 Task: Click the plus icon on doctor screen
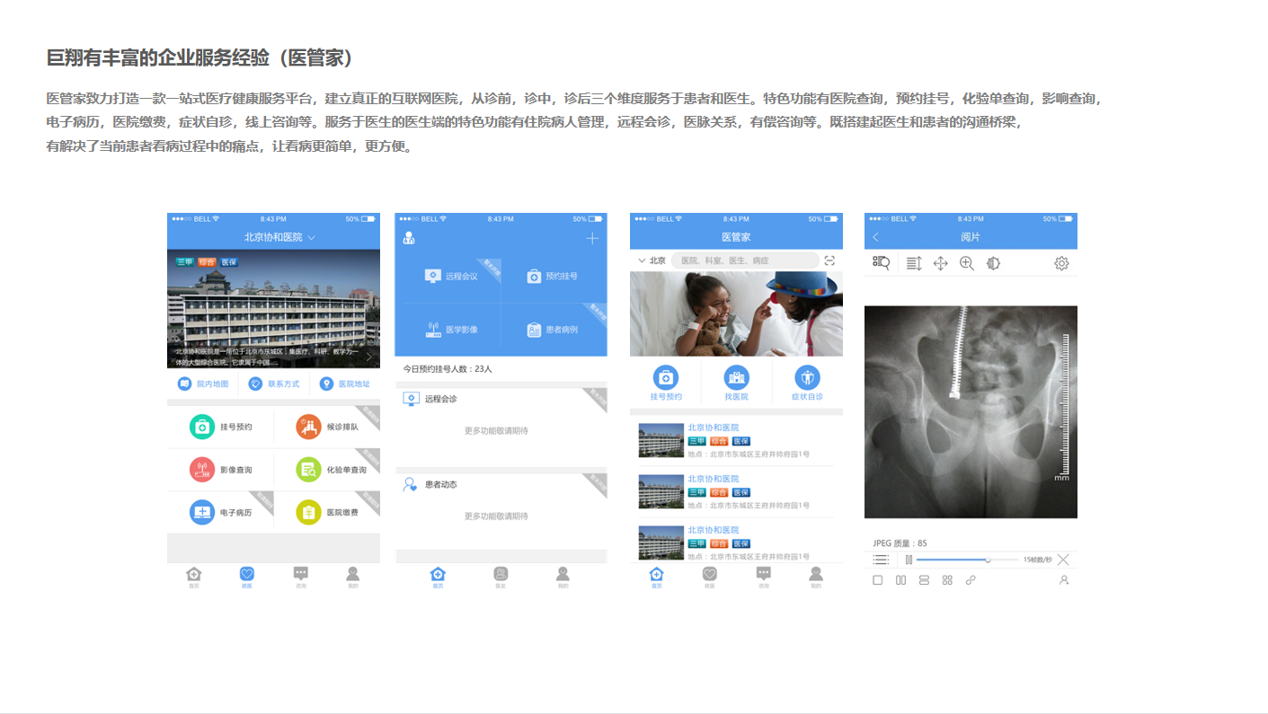point(591,238)
